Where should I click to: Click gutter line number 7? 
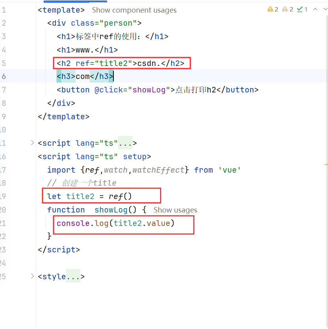[4, 90]
